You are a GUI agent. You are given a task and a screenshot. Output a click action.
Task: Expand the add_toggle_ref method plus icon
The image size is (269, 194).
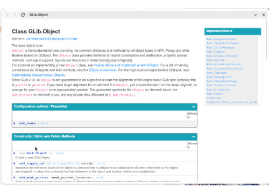pos(14,163)
